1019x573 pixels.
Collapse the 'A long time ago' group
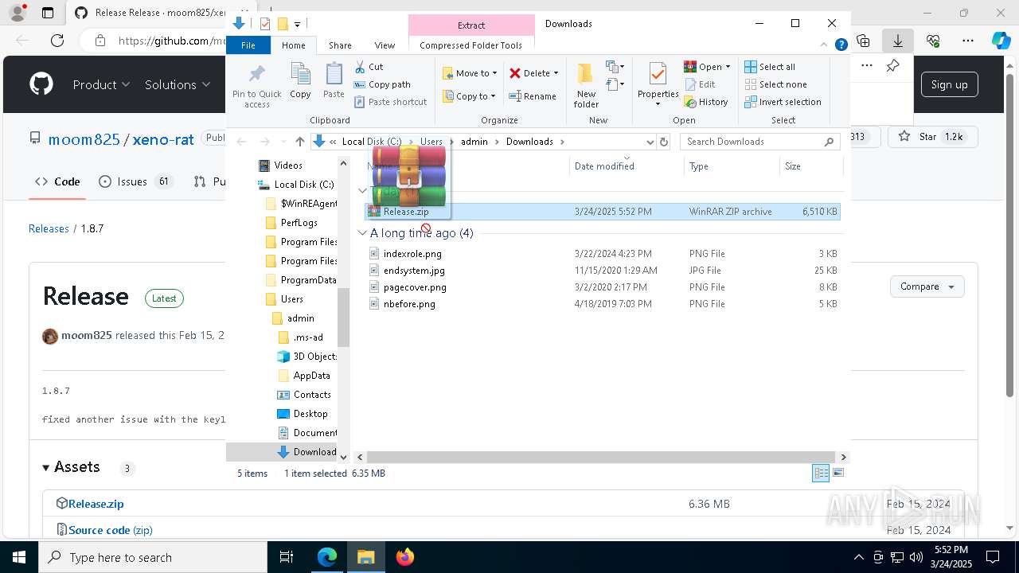tap(362, 233)
